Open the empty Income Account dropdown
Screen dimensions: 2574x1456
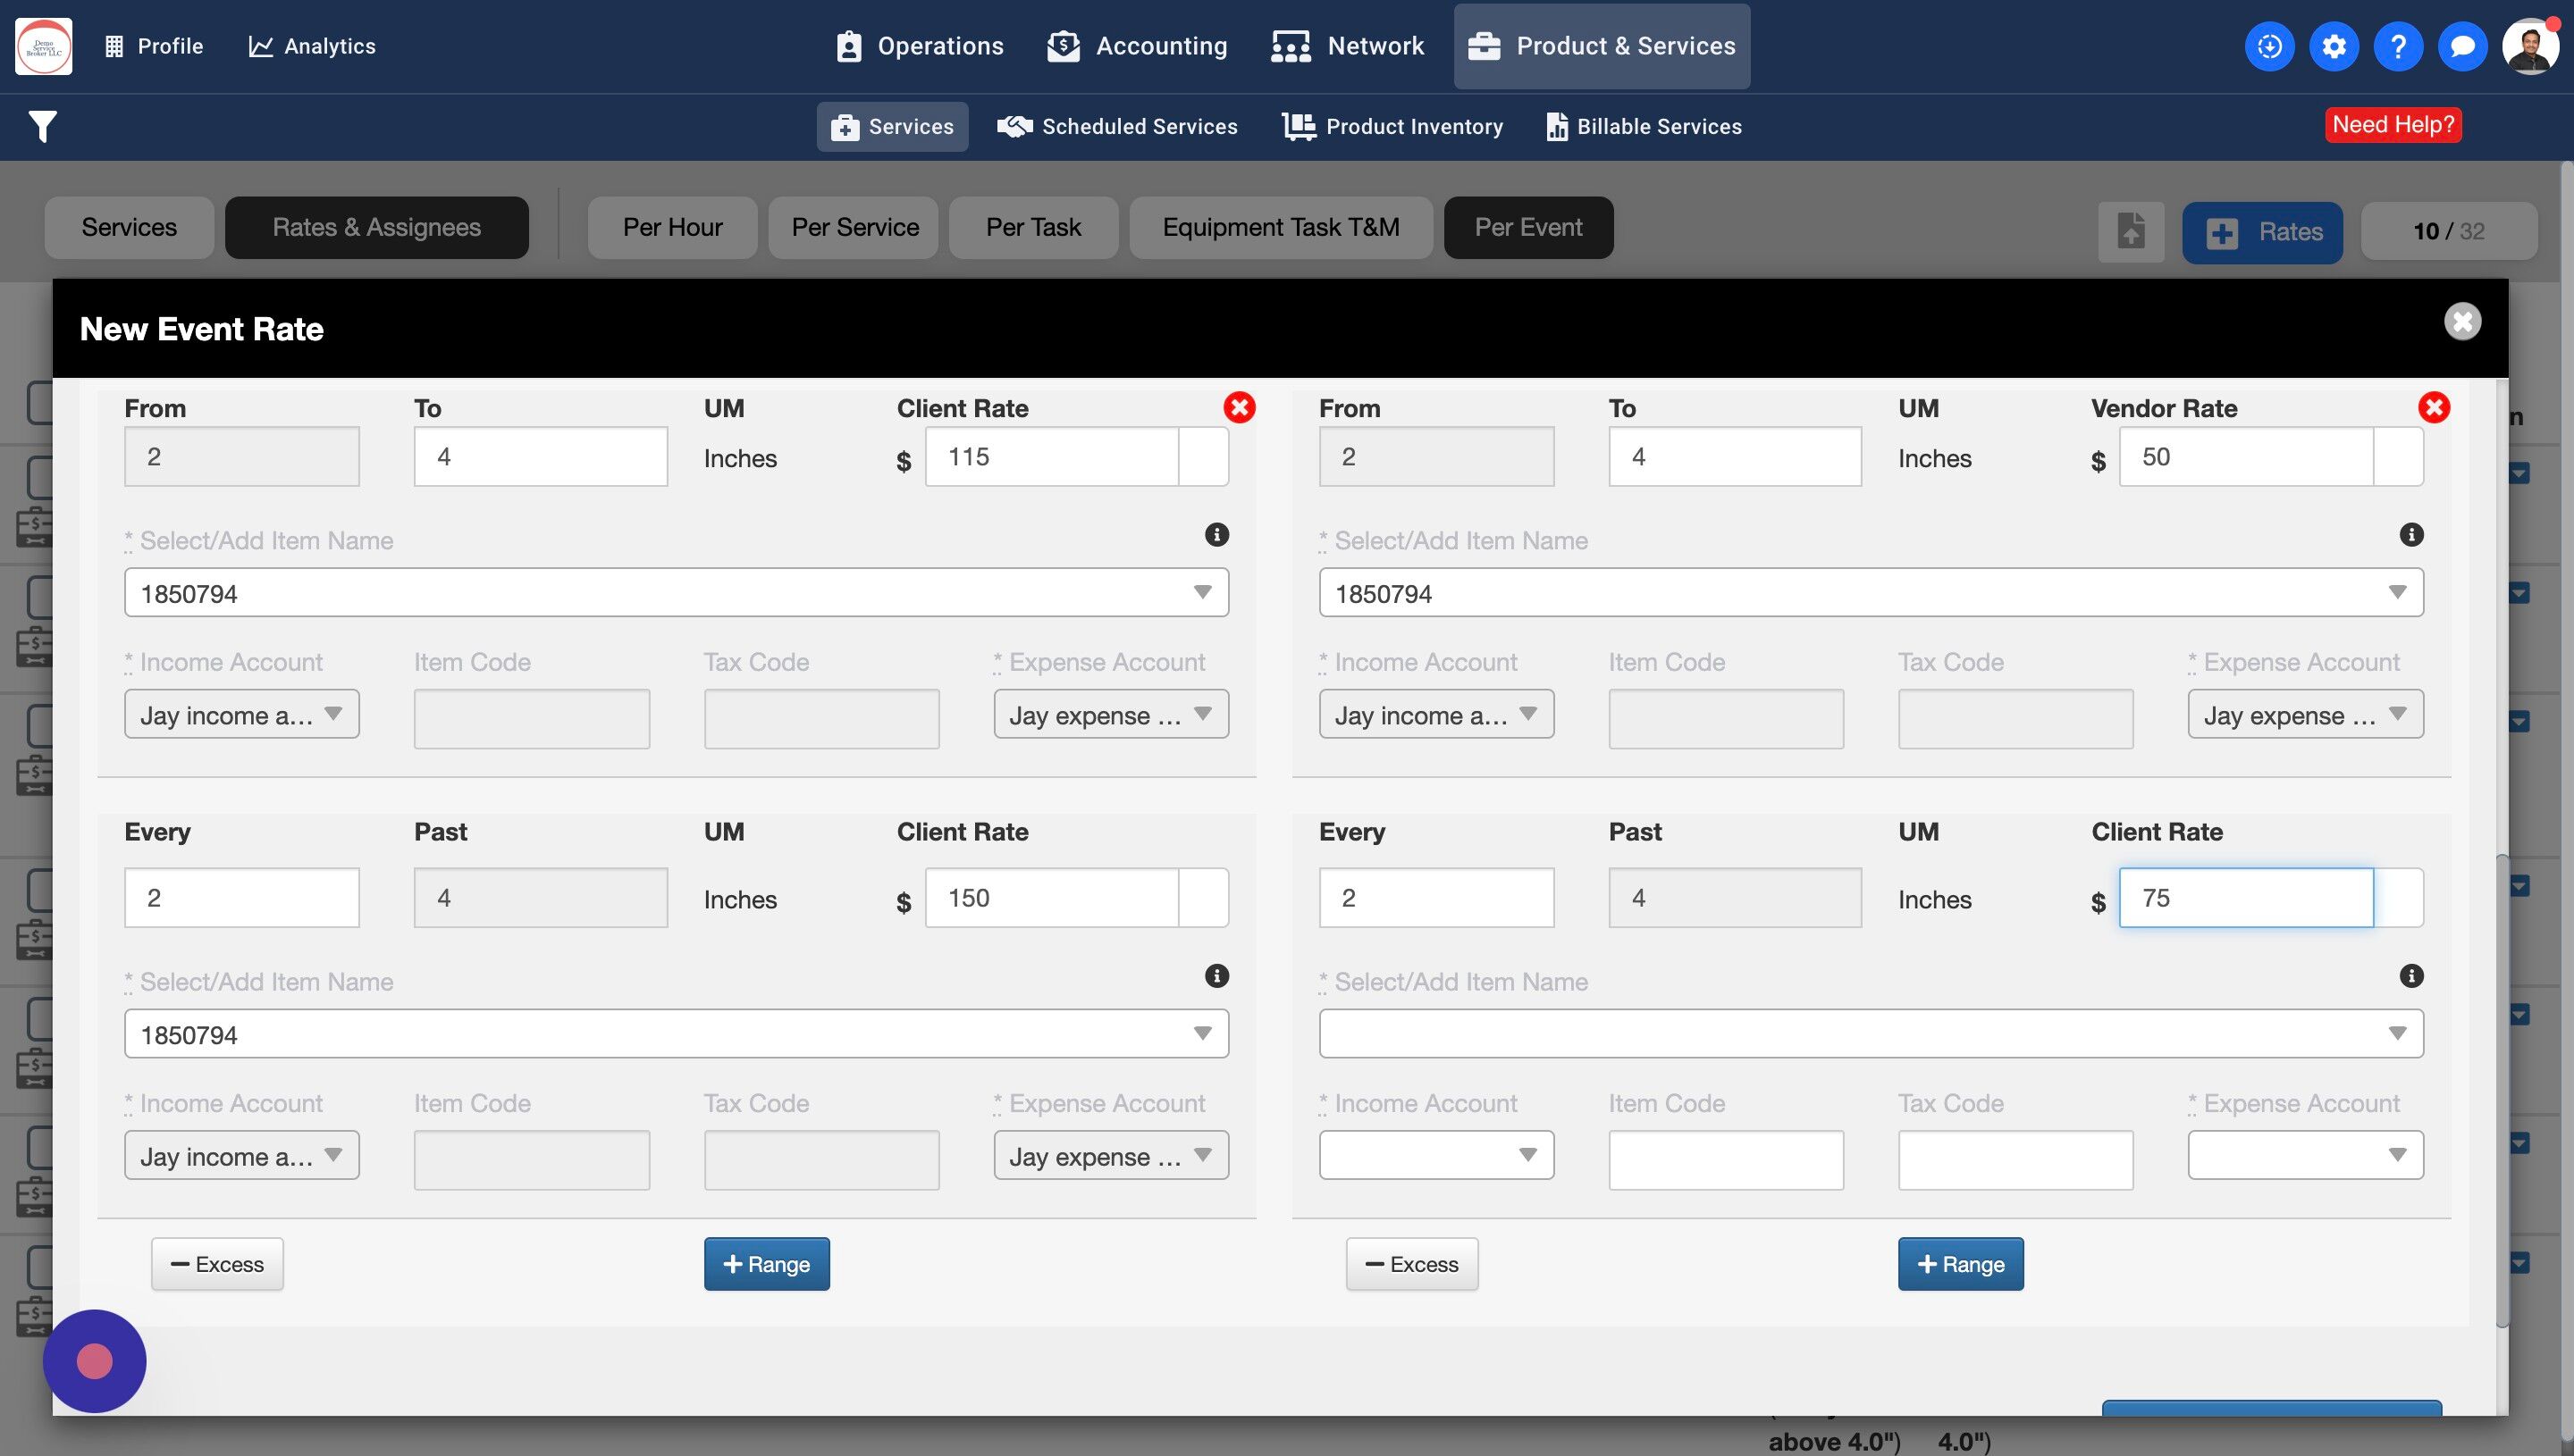coord(1435,1155)
